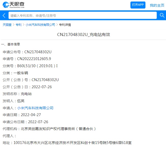
Task: Click the 代理人 label
Action: pyautogui.click(x=9, y=136)
